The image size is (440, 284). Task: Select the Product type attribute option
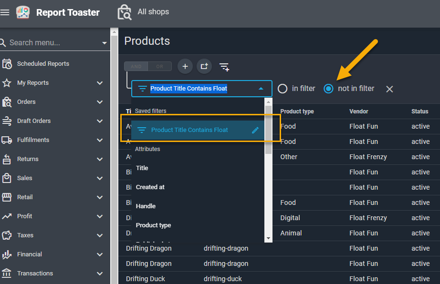(x=153, y=225)
